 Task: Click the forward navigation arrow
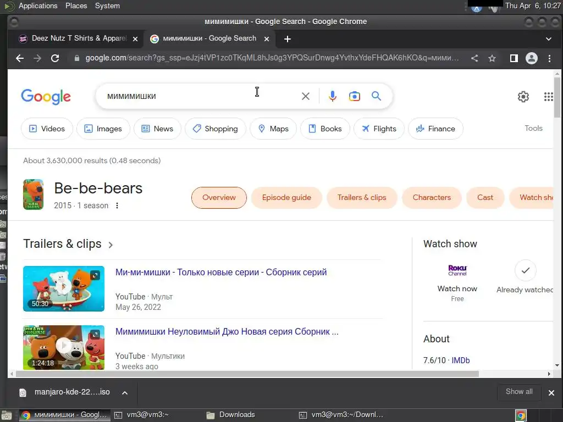click(x=37, y=58)
